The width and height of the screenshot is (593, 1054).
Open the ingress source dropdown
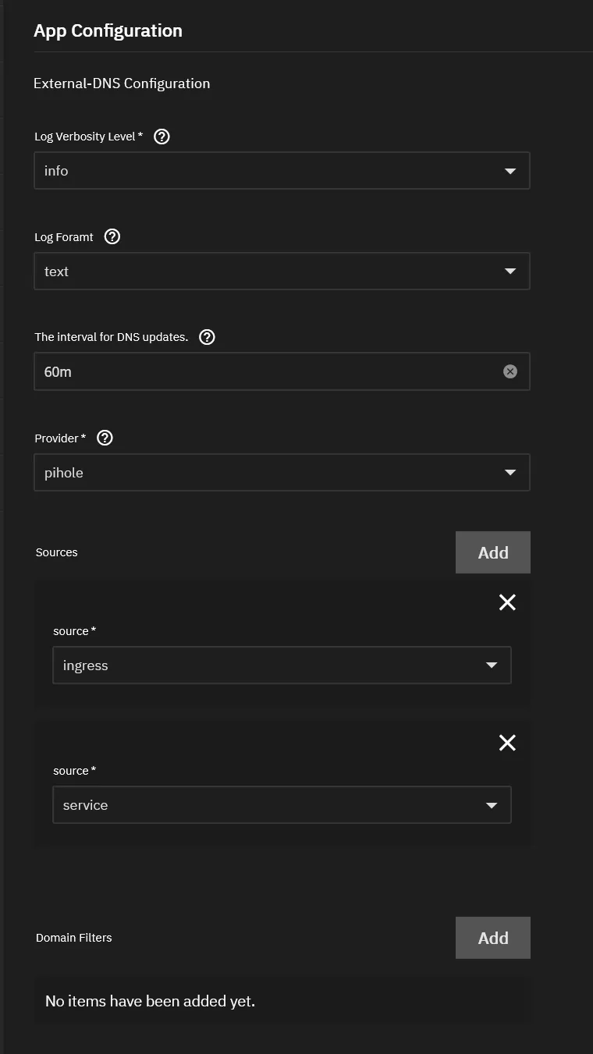pyautogui.click(x=282, y=665)
